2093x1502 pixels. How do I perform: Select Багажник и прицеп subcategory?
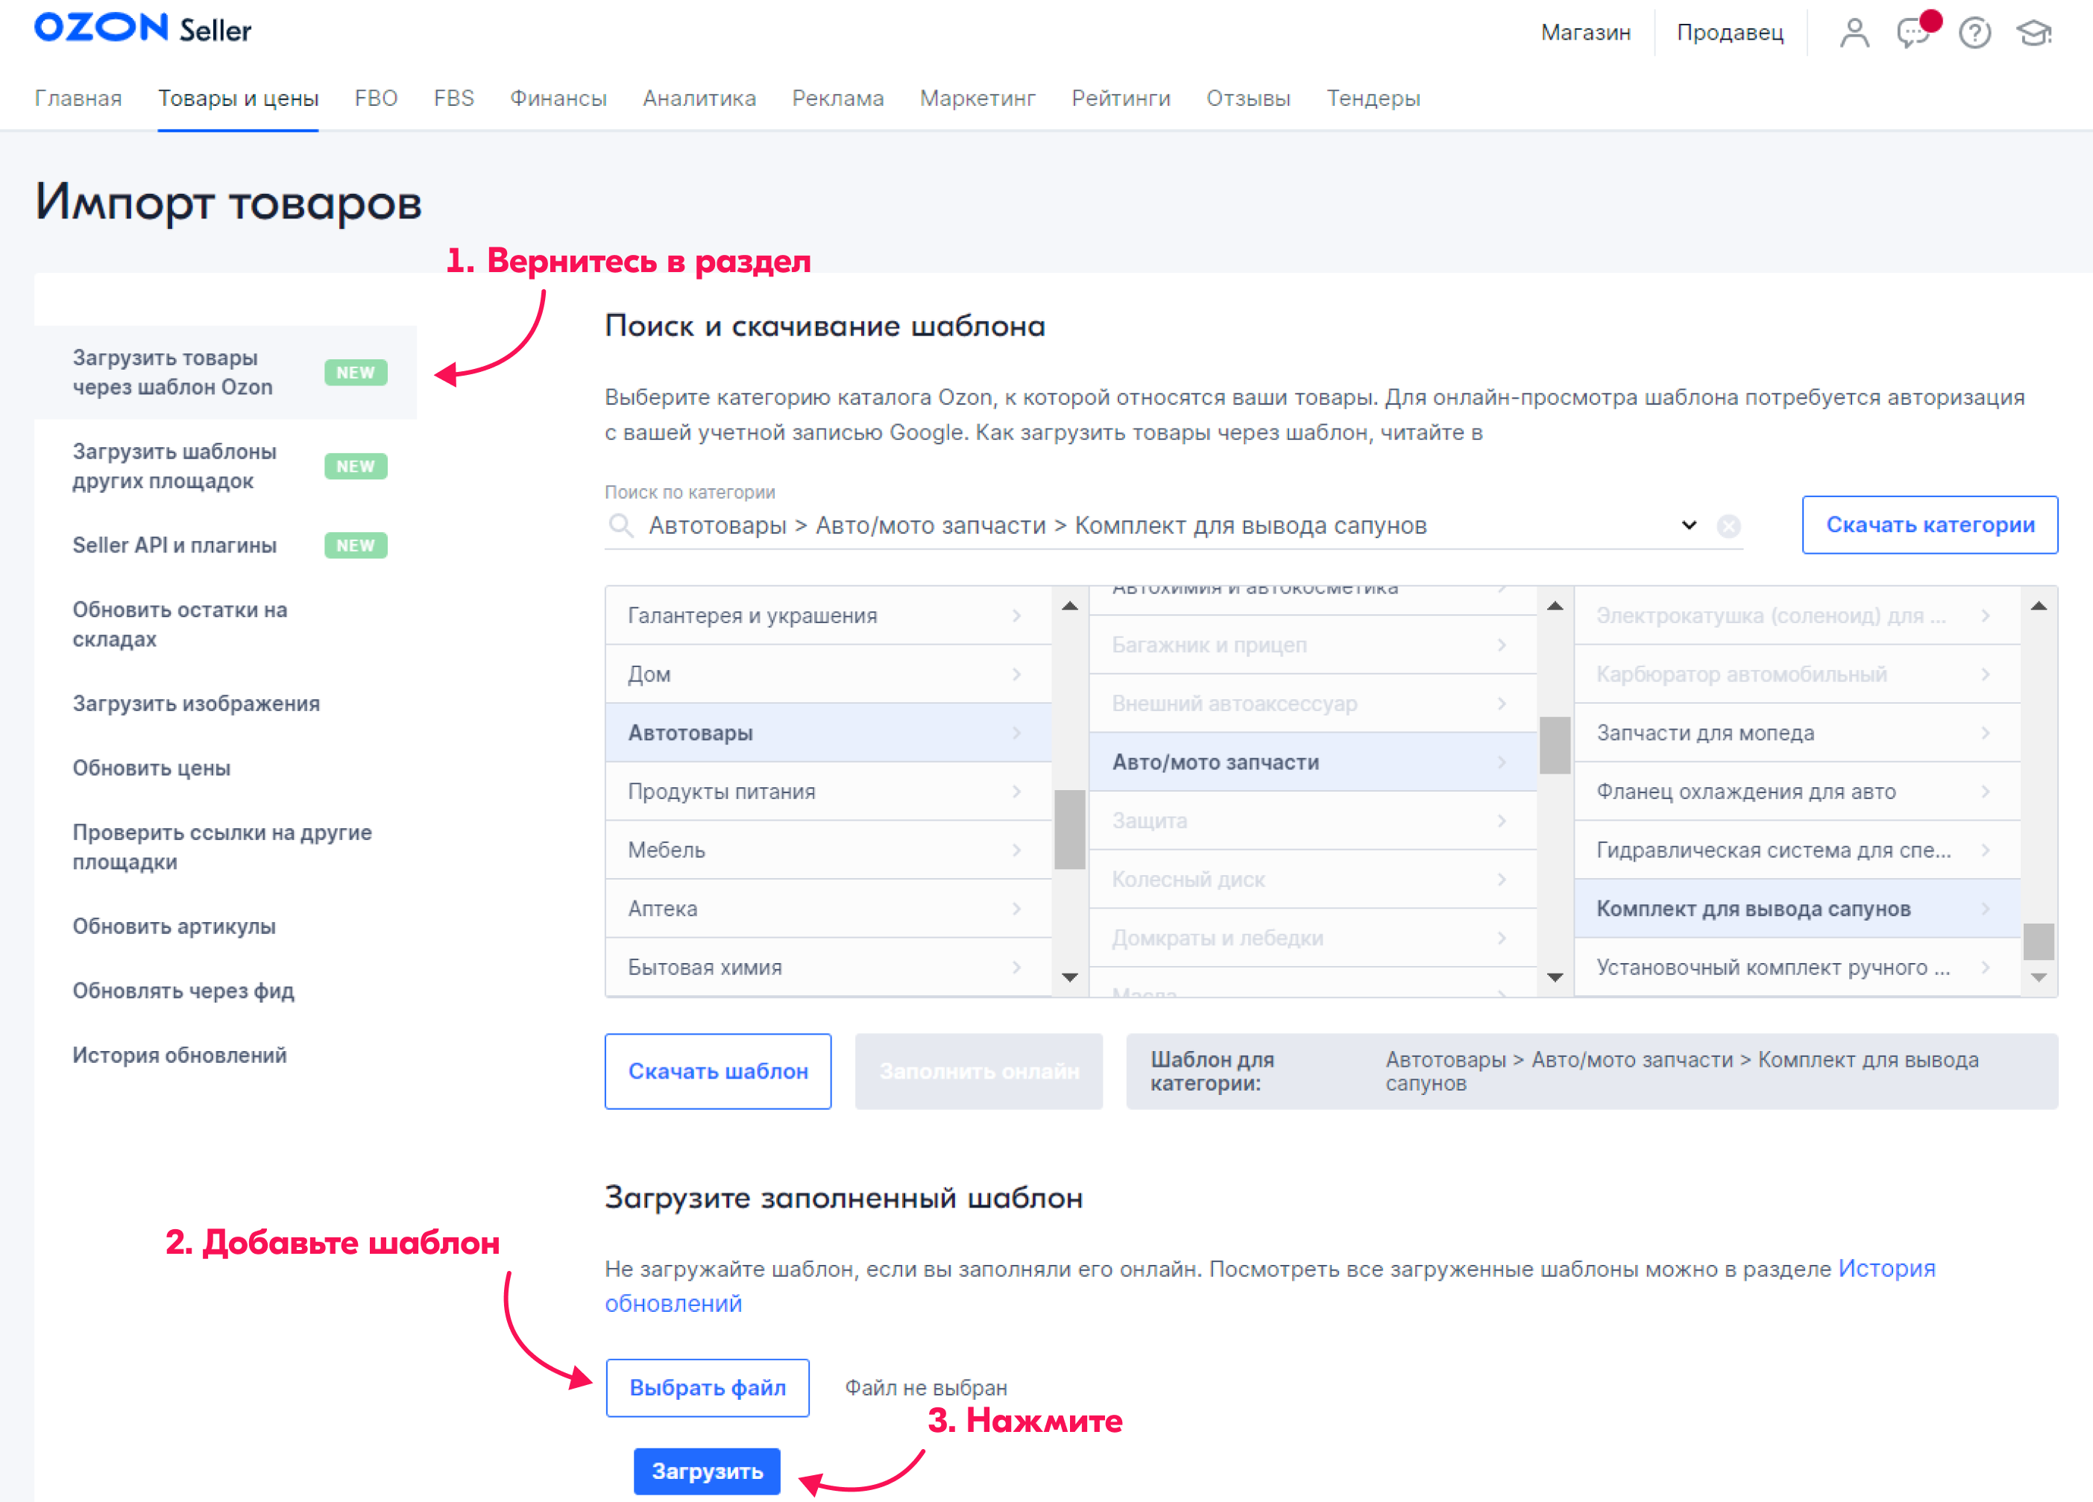pyautogui.click(x=1312, y=645)
